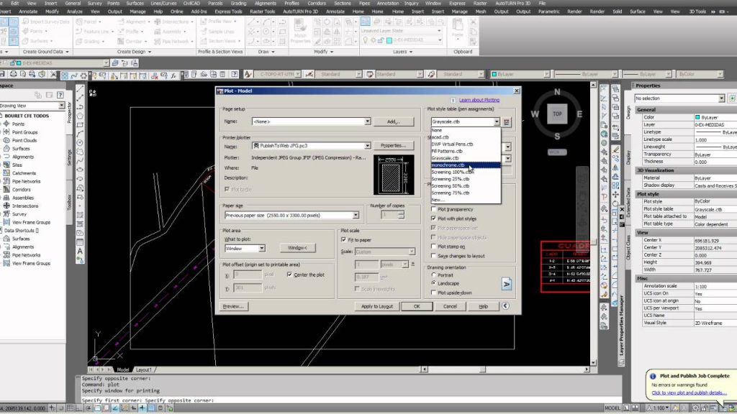
Task: Select the Multiline Text tool
Action: [x=80, y=251]
